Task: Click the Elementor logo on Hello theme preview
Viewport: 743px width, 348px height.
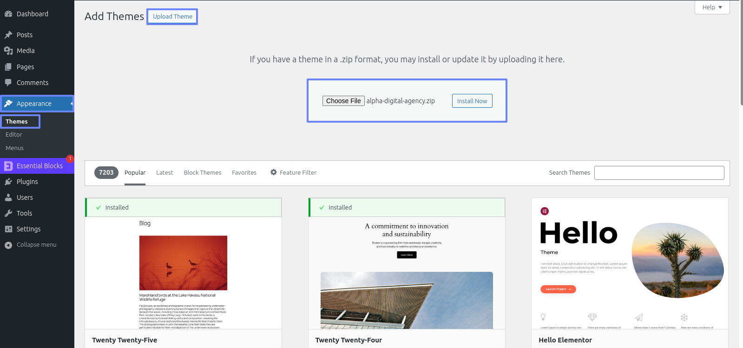Action: pyautogui.click(x=545, y=211)
